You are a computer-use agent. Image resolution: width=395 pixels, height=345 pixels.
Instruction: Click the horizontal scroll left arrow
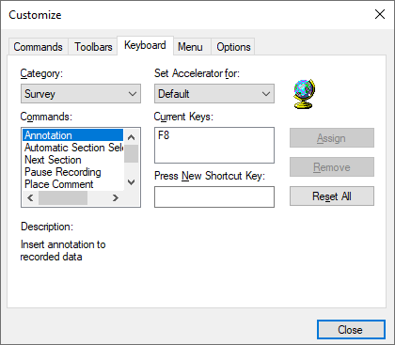pyautogui.click(x=30, y=197)
